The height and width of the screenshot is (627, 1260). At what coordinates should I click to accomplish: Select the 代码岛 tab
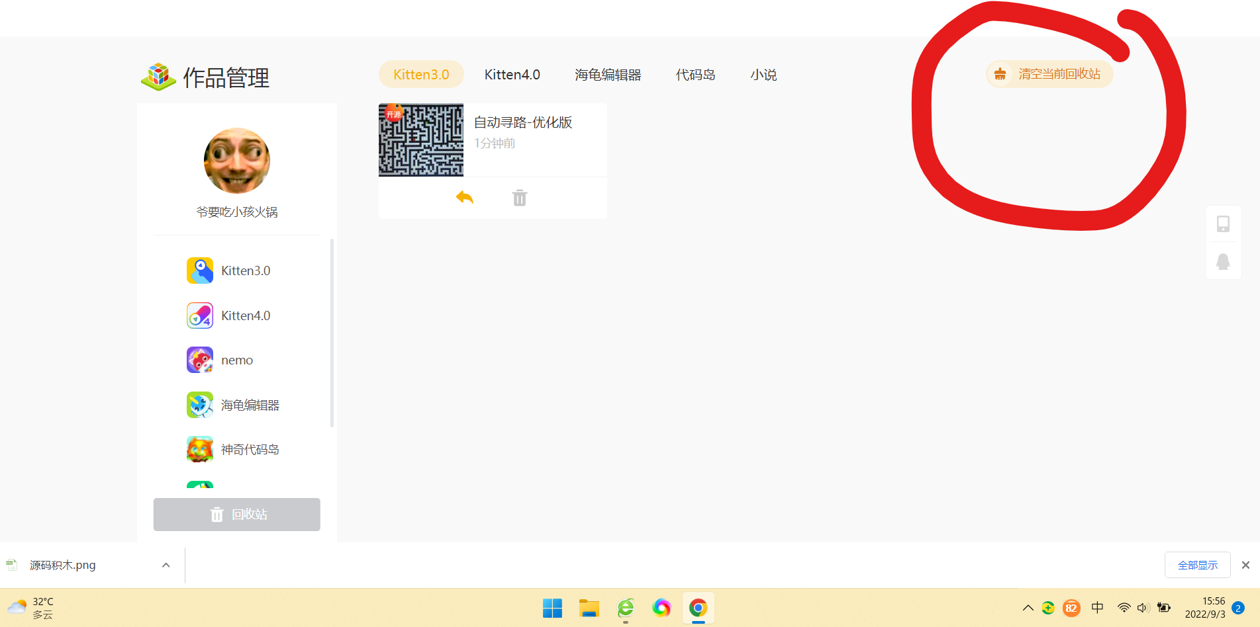coord(695,75)
